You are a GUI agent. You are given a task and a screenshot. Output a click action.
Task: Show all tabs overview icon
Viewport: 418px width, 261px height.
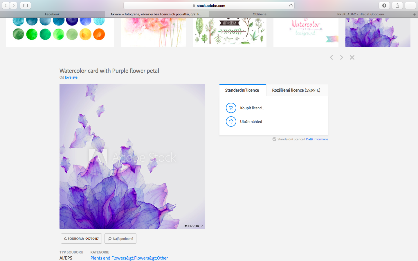pos(410,6)
